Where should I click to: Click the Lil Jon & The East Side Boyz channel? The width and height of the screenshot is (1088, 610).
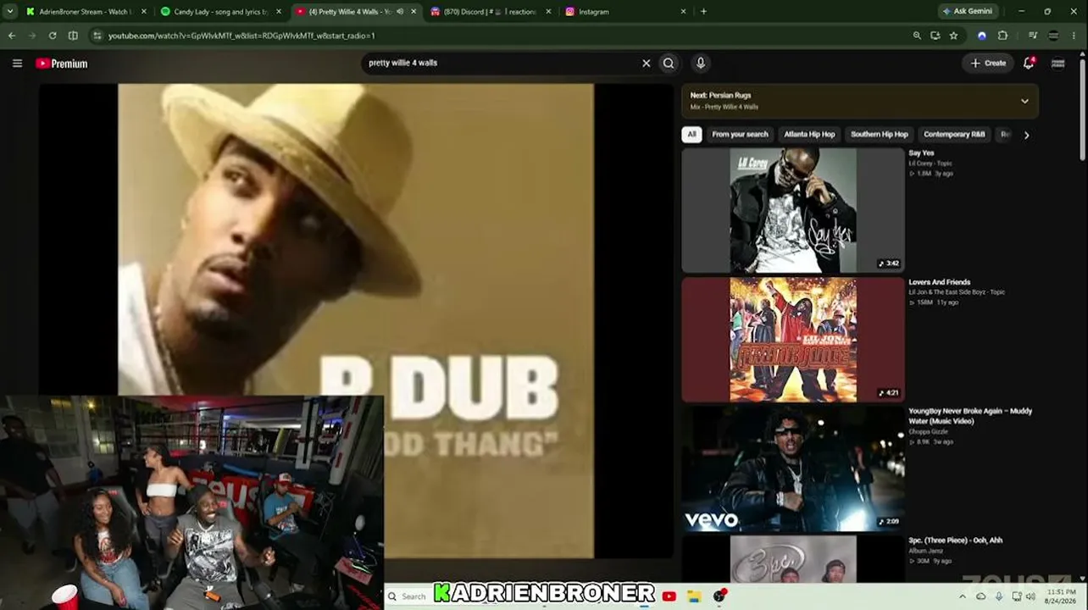(x=957, y=292)
